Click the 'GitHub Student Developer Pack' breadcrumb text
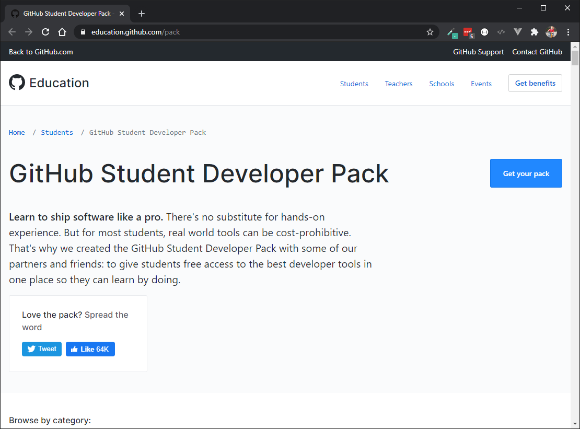Screen dimensions: 580x429 point(147,132)
